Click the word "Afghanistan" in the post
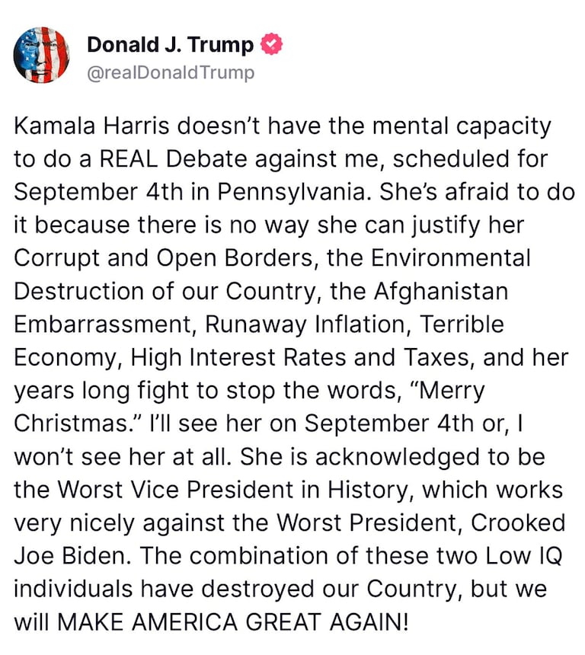Image resolution: width=585 pixels, height=655 pixels. 441,291
